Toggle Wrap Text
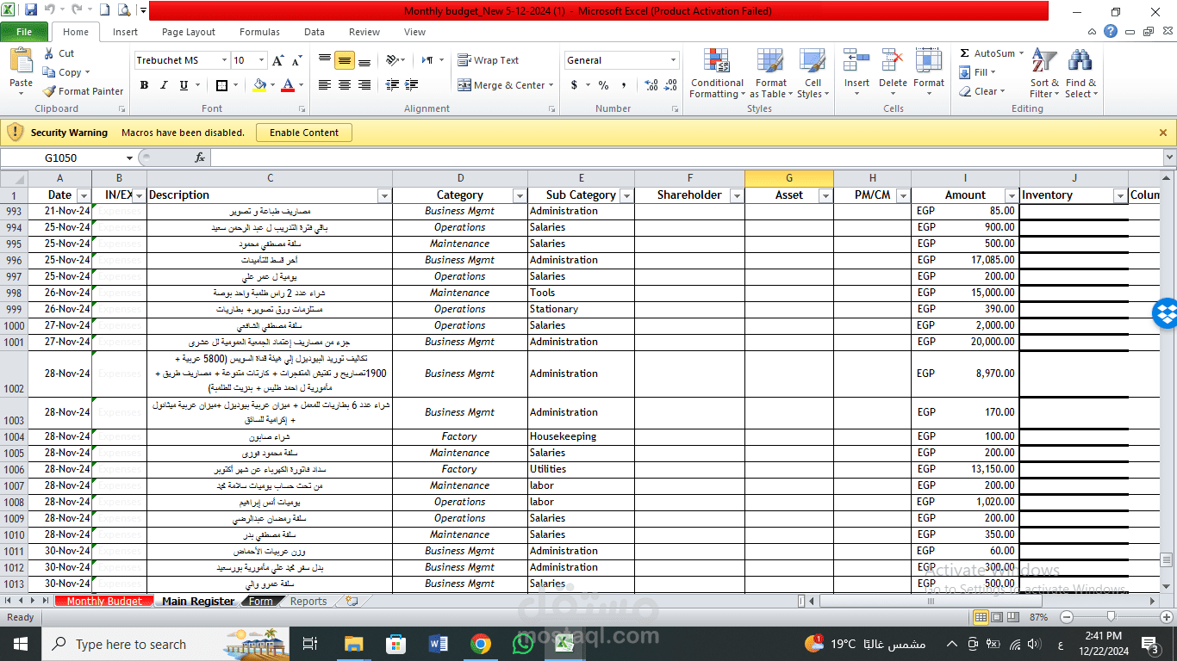1177x661 pixels. pos(489,60)
